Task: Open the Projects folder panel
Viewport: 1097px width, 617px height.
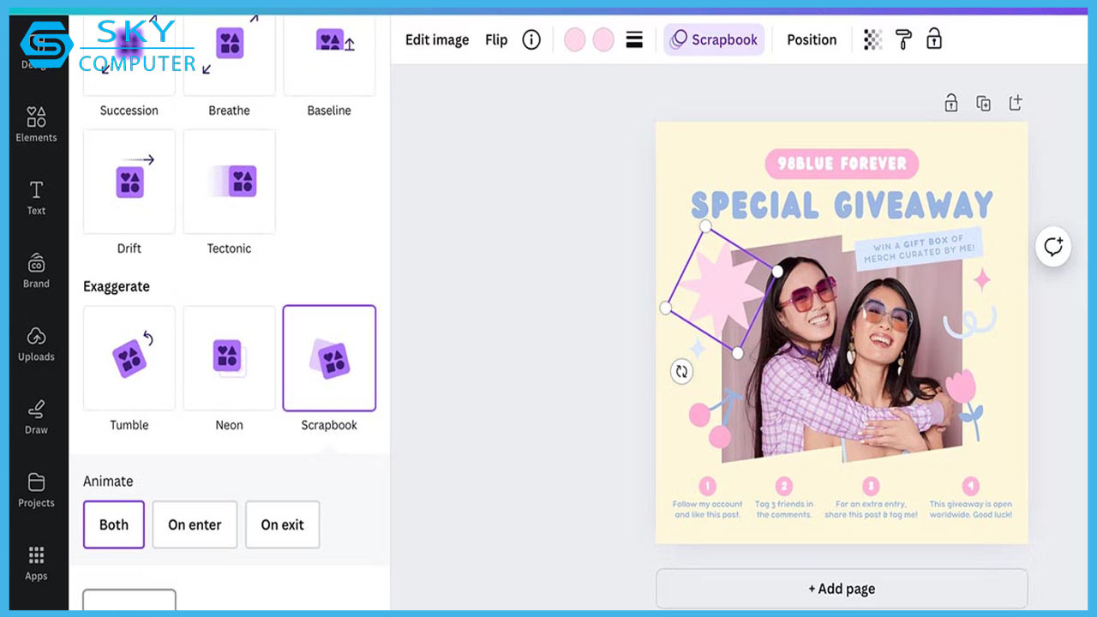Action: [x=36, y=489]
